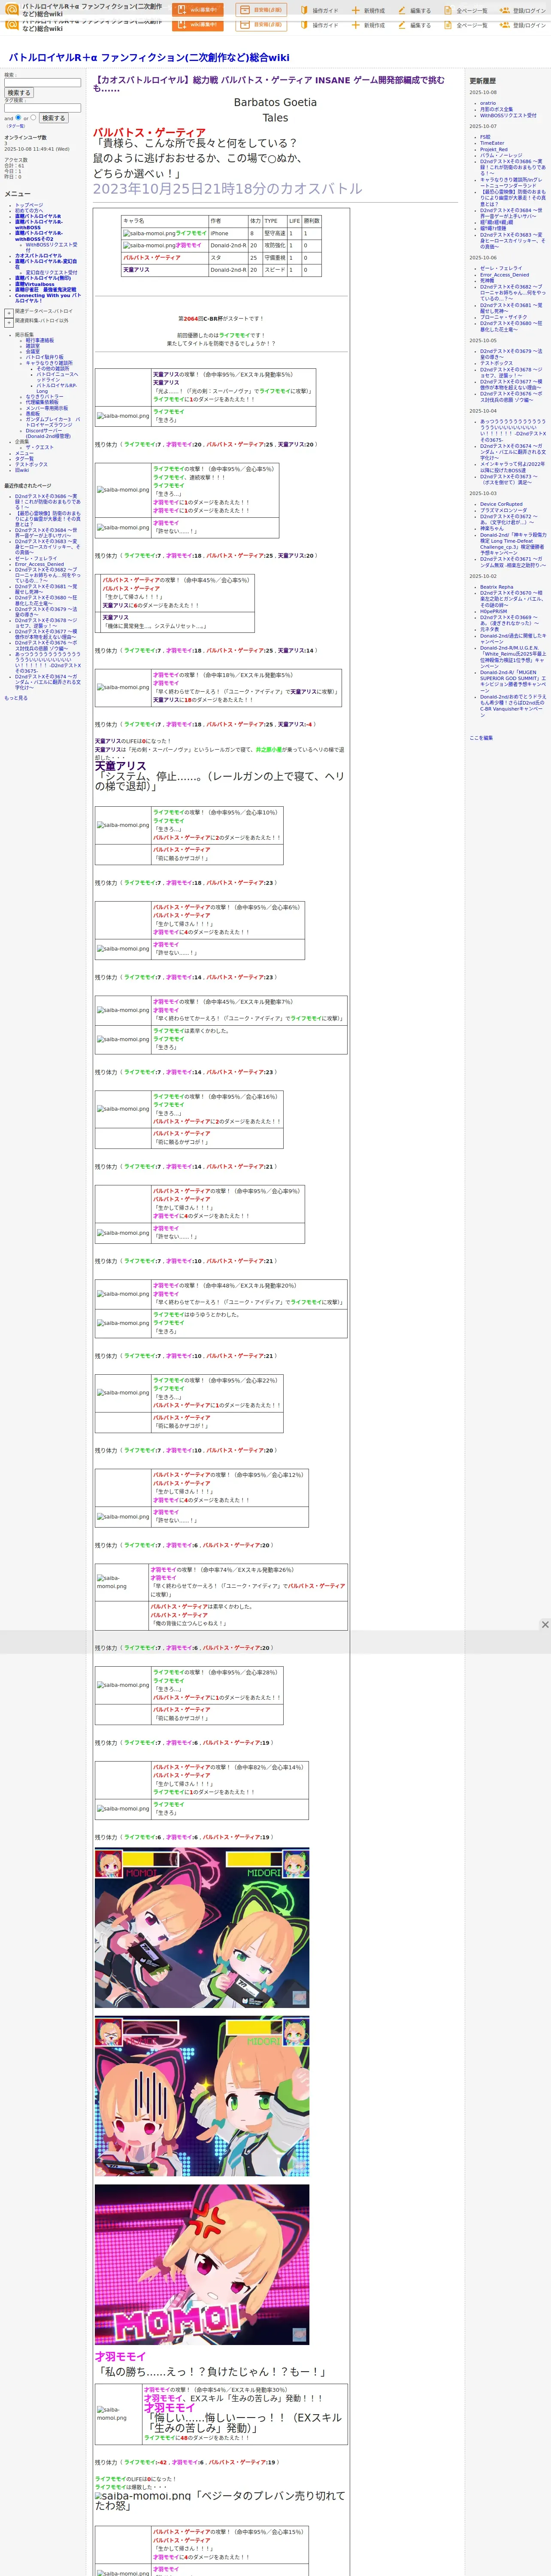Image resolution: width=551 pixels, height=2576 pixels.
Task: Open ザ・クエスト under 企画集
Action: [x=39, y=448]
